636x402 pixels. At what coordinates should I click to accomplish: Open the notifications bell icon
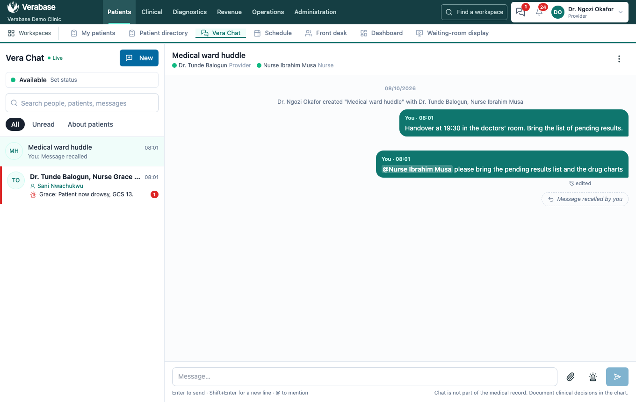coord(539,12)
